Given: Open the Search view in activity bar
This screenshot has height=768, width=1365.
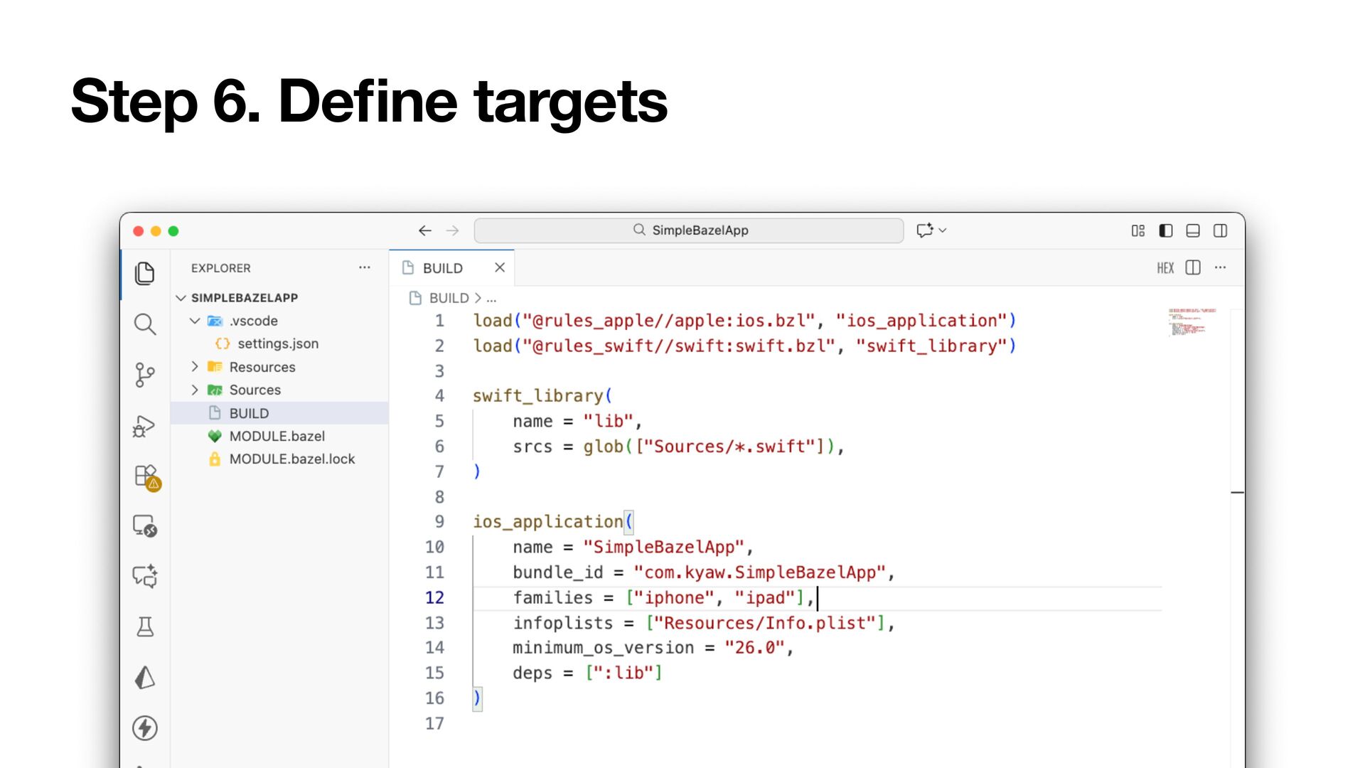Looking at the screenshot, I should click(x=145, y=324).
